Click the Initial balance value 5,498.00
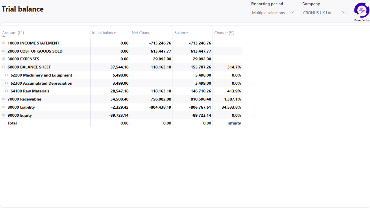This screenshot has width=370, height=208. tap(121, 75)
